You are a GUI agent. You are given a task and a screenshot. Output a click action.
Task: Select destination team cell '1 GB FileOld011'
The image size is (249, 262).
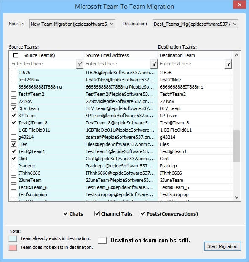(x=195, y=130)
